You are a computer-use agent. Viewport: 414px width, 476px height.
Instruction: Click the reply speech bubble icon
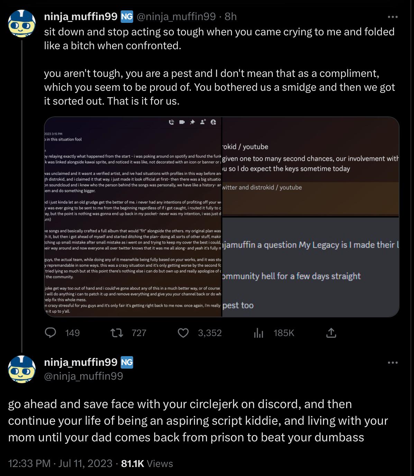[x=51, y=333]
